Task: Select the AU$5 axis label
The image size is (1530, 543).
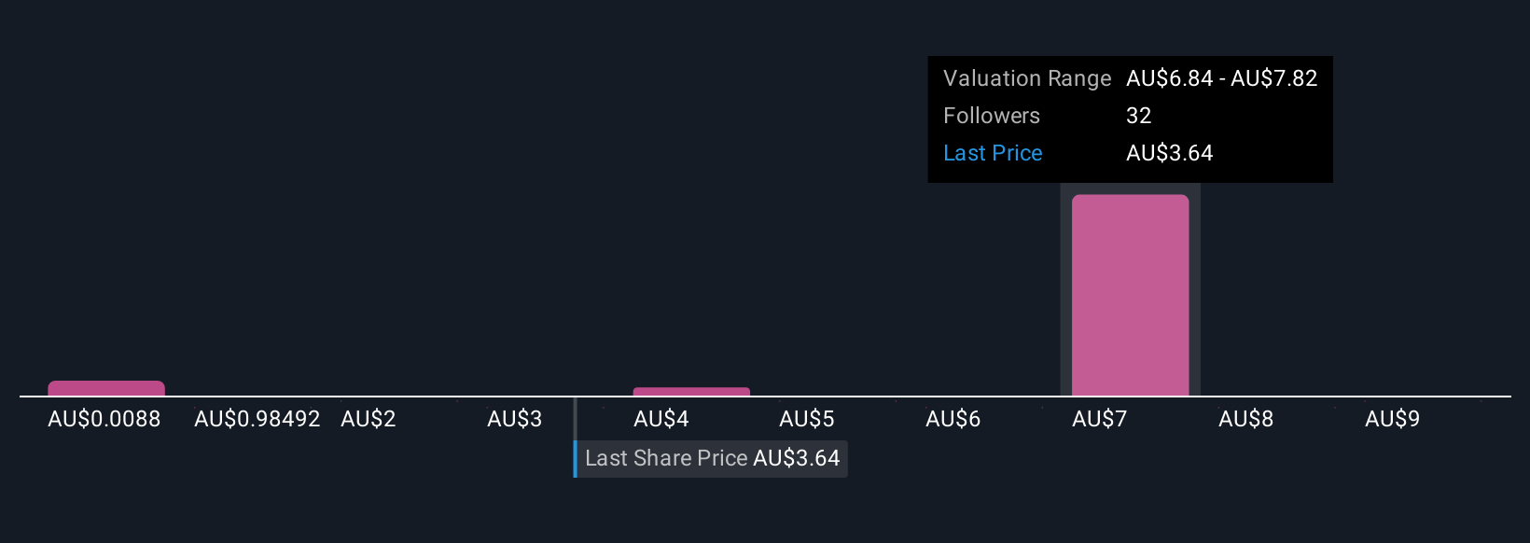Action: coord(807,419)
